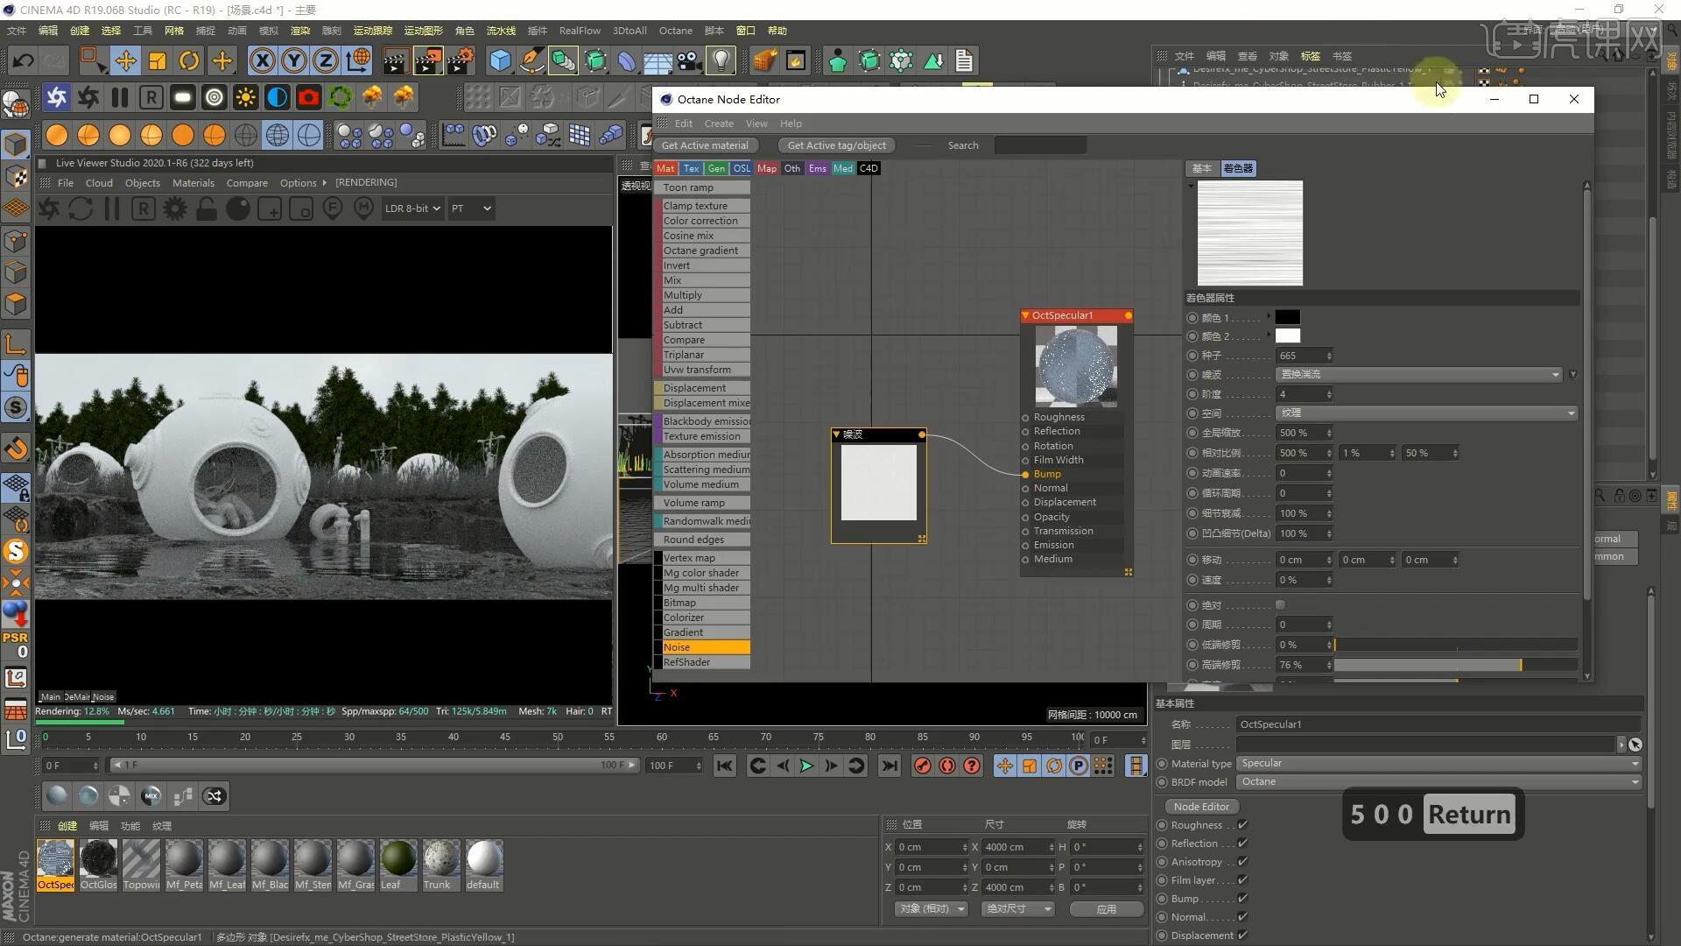Open the 绝对尺寸 dropdown
The image size is (1681, 946).
[1018, 908]
